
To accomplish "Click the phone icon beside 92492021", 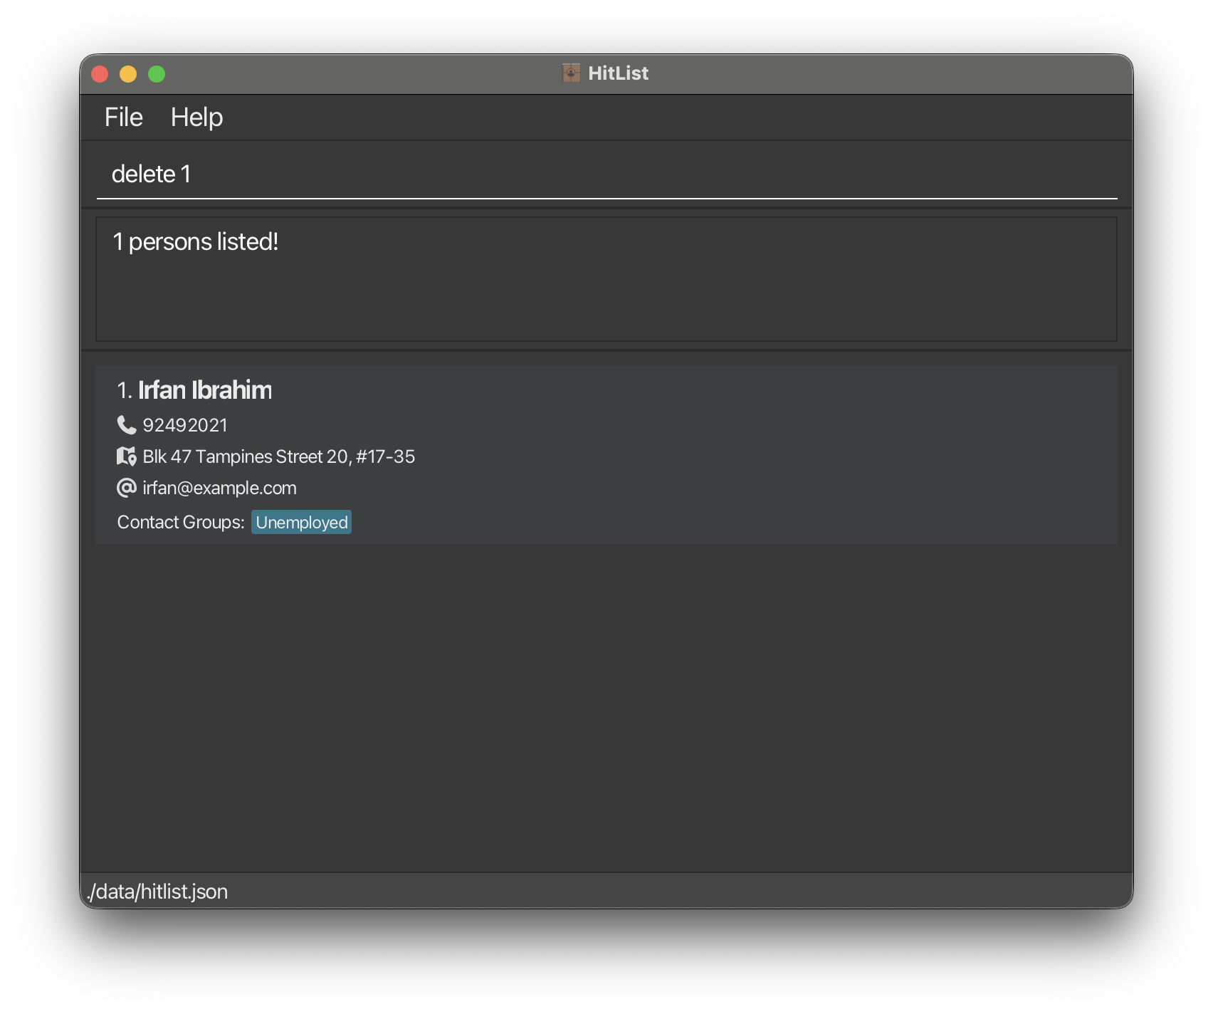I will [127, 425].
